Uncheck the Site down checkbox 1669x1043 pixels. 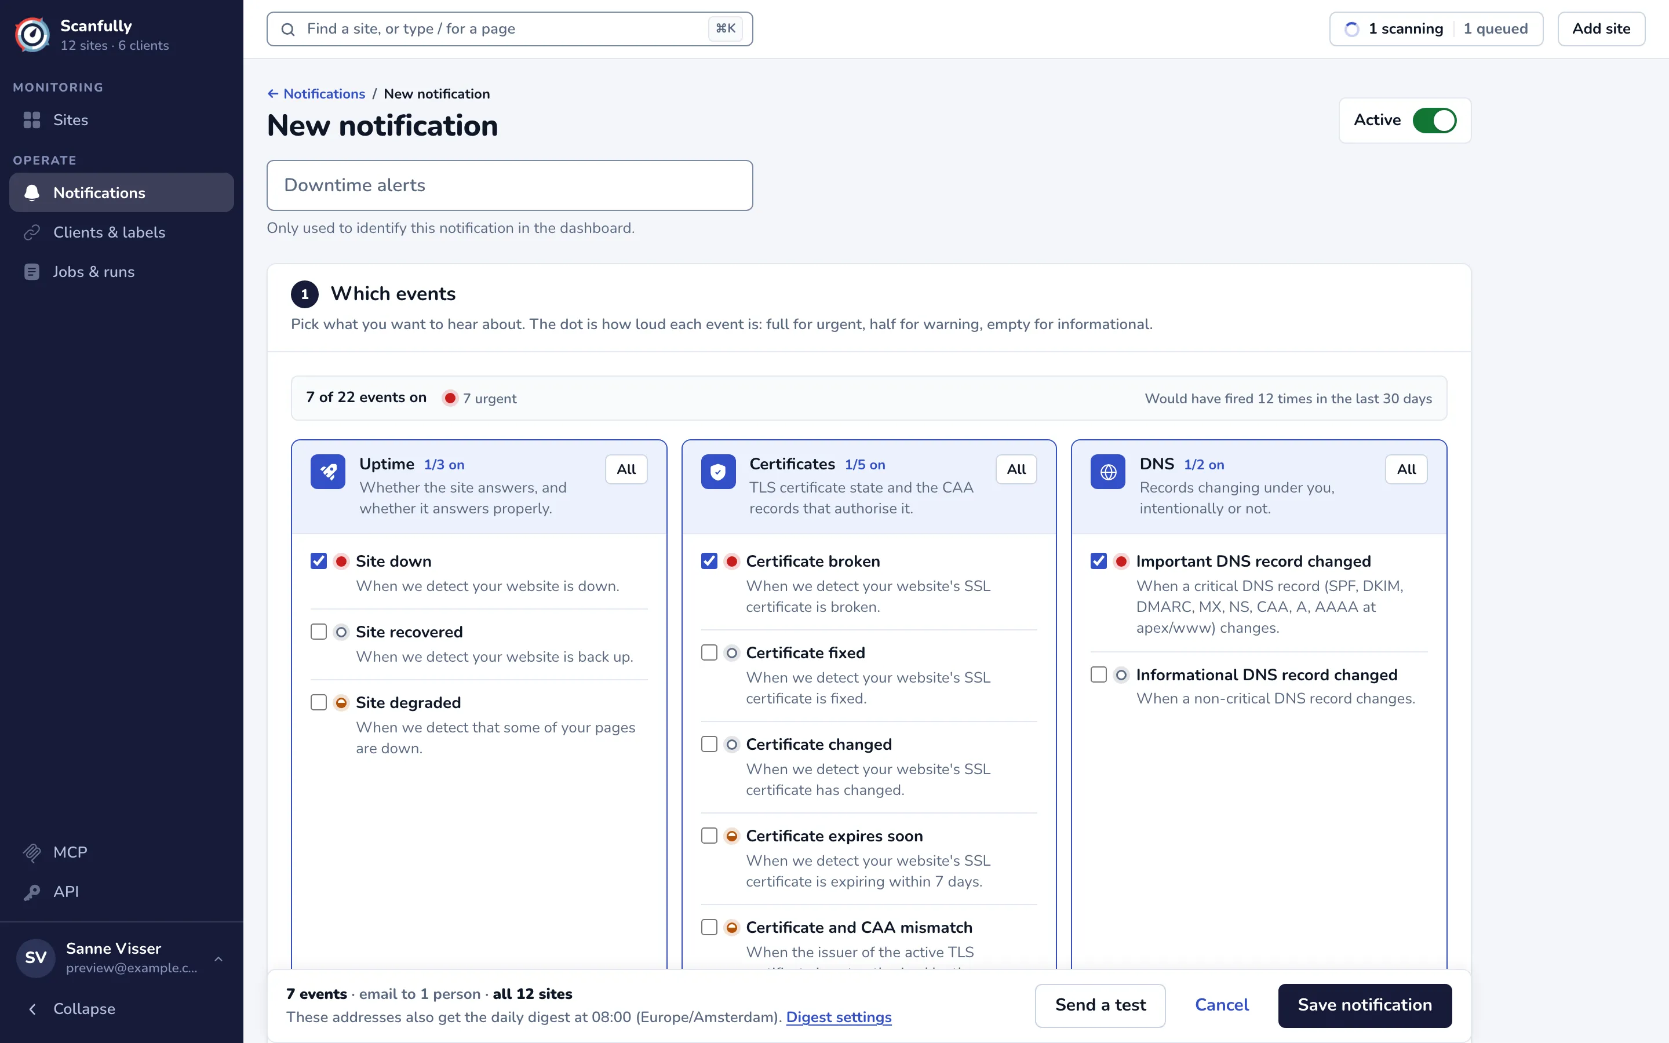click(319, 561)
